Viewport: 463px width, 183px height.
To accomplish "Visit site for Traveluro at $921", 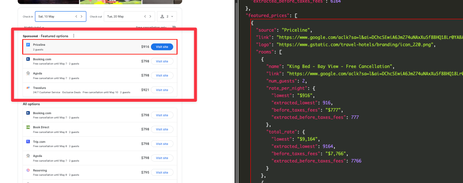I will tap(162, 90).
